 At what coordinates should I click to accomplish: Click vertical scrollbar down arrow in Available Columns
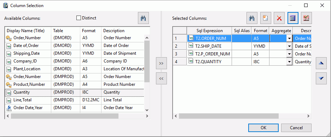(147, 110)
